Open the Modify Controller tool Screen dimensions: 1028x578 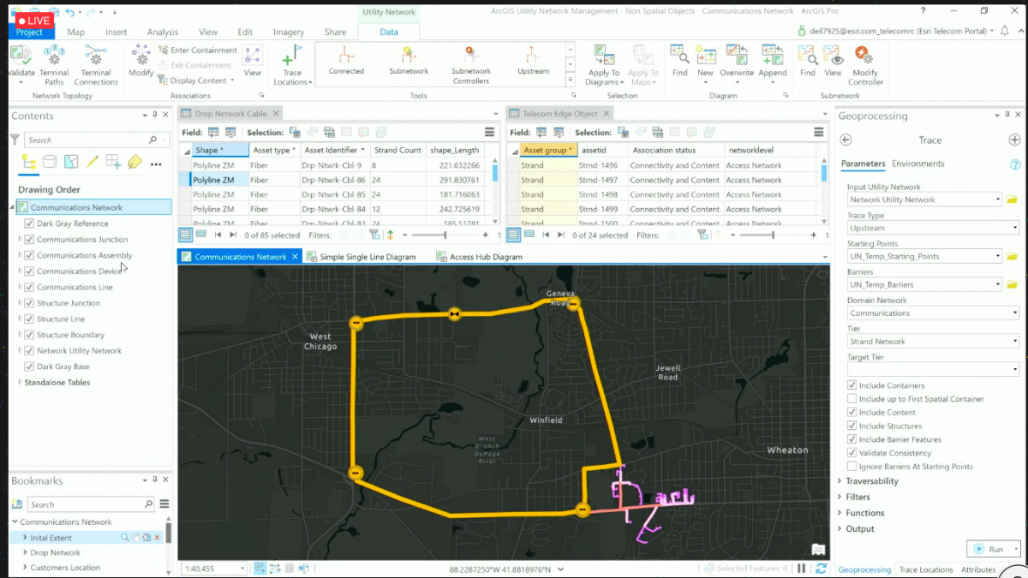[865, 63]
